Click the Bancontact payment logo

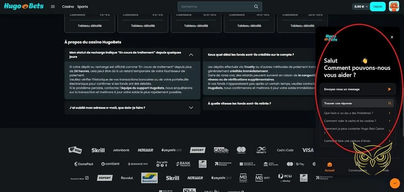click(149, 178)
